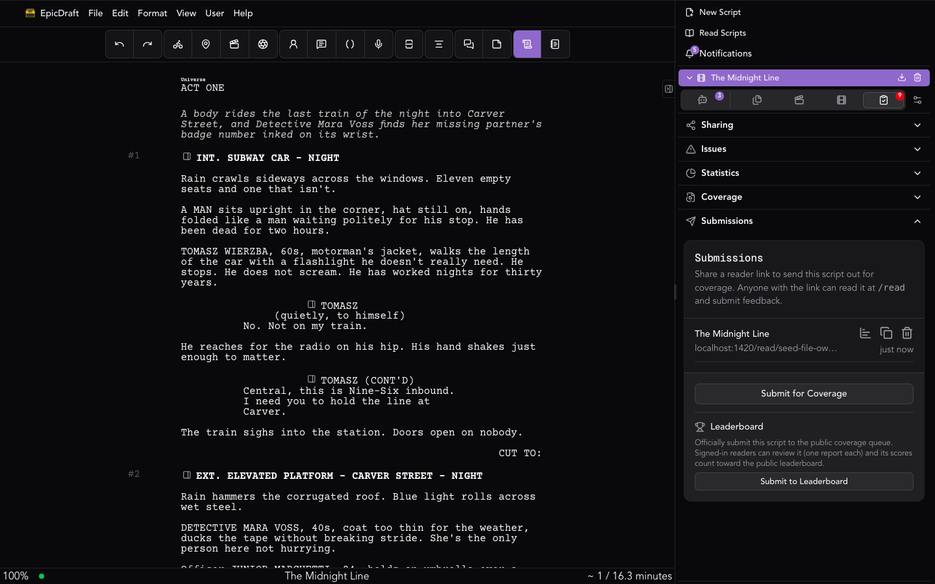Toggle the sidebar panel collapse button

click(668, 89)
